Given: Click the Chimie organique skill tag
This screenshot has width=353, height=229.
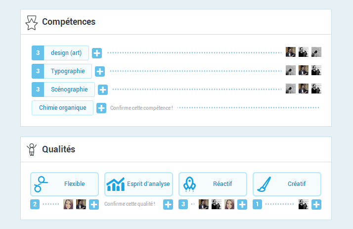Looking at the screenshot, I should 63,108.
